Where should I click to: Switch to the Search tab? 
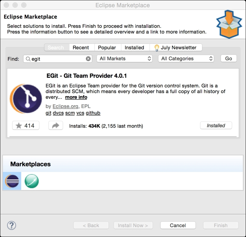click(57, 47)
